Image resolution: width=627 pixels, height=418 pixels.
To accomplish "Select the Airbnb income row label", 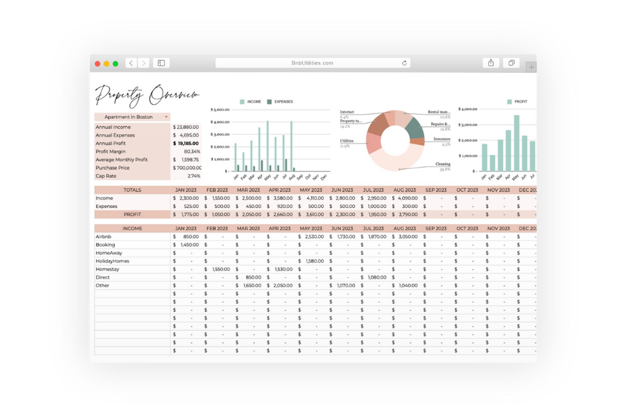I will coord(103,237).
